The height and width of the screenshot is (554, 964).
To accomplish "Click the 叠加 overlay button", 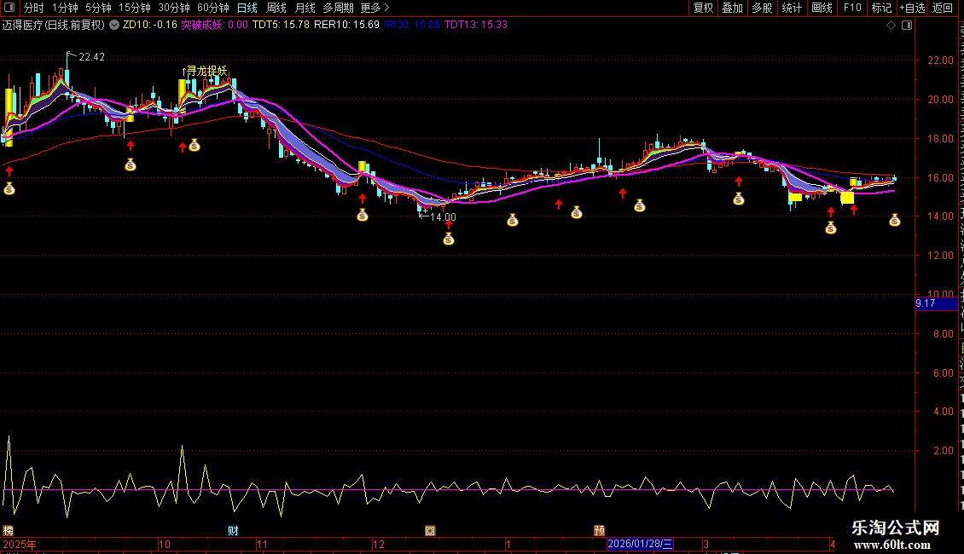I will point(732,8).
